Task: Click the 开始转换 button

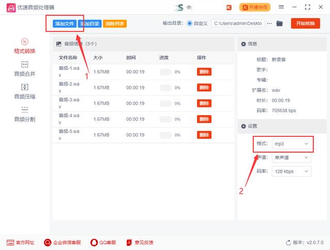Action: coord(306,23)
